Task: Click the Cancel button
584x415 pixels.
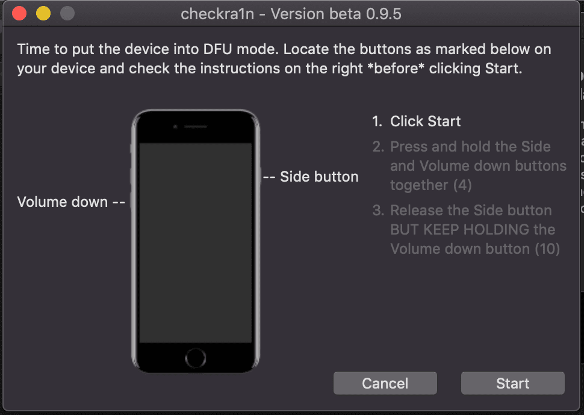Action: [x=385, y=383]
